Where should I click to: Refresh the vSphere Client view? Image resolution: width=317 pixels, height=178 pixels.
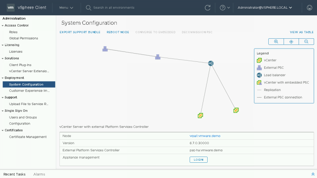tap(208, 8)
